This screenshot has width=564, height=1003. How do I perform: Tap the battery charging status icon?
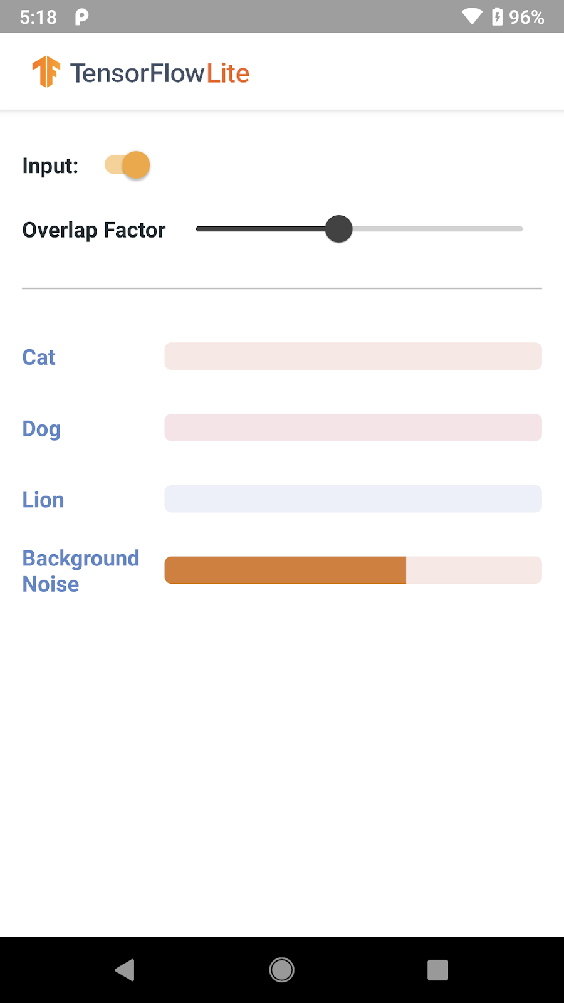click(498, 16)
